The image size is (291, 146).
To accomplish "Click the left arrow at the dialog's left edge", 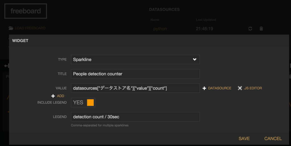I will [x=6, y=66].
